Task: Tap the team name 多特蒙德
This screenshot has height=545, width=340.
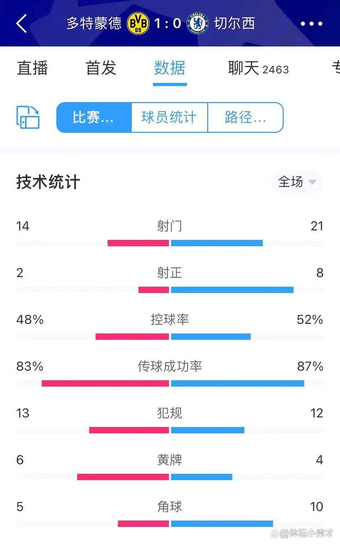Action: pyautogui.click(x=93, y=23)
